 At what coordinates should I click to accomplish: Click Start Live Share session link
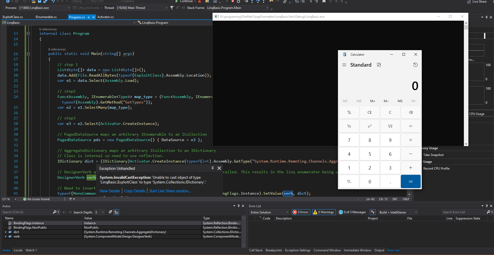(170, 191)
